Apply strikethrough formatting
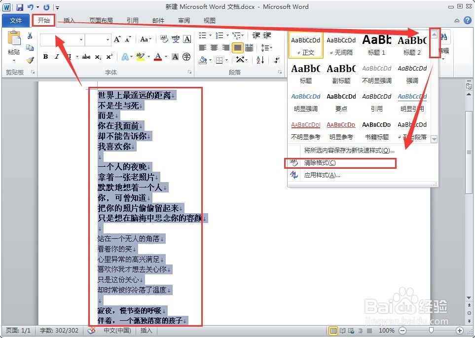 coord(87,57)
